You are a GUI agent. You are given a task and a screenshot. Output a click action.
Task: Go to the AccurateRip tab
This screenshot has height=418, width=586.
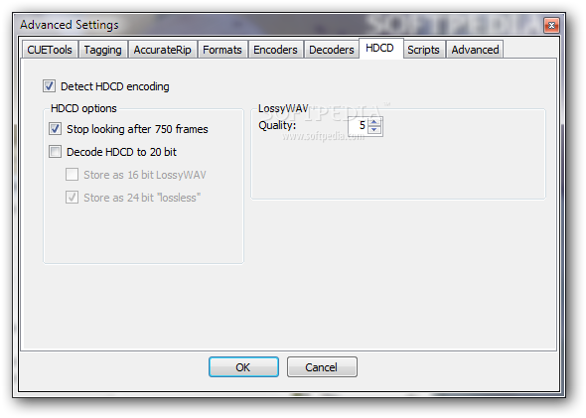click(x=163, y=50)
